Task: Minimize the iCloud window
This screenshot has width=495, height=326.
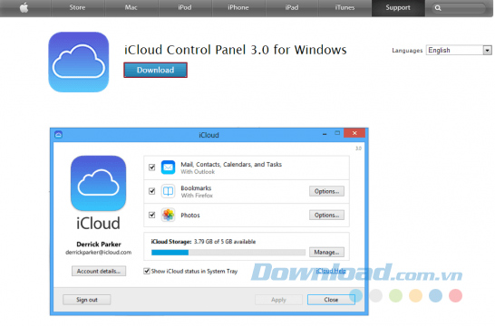Action: point(325,134)
